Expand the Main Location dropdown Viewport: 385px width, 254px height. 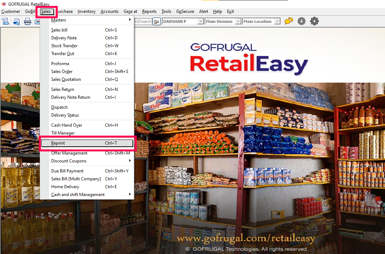coord(277,21)
